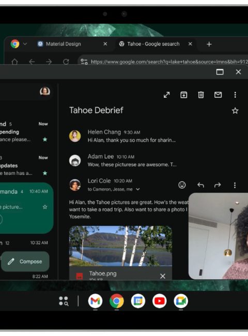Delete the Tahoe Debrief conversation
The image size is (248, 336).
click(x=200, y=95)
